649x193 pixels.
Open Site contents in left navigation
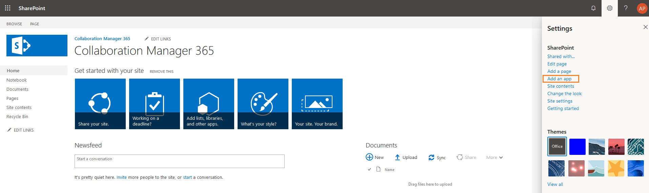coord(19,107)
